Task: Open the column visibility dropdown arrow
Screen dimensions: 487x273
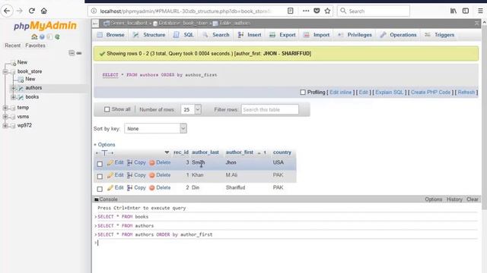Action: pos(167,152)
